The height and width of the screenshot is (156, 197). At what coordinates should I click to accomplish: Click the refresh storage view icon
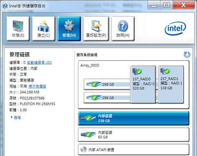click(x=187, y=54)
